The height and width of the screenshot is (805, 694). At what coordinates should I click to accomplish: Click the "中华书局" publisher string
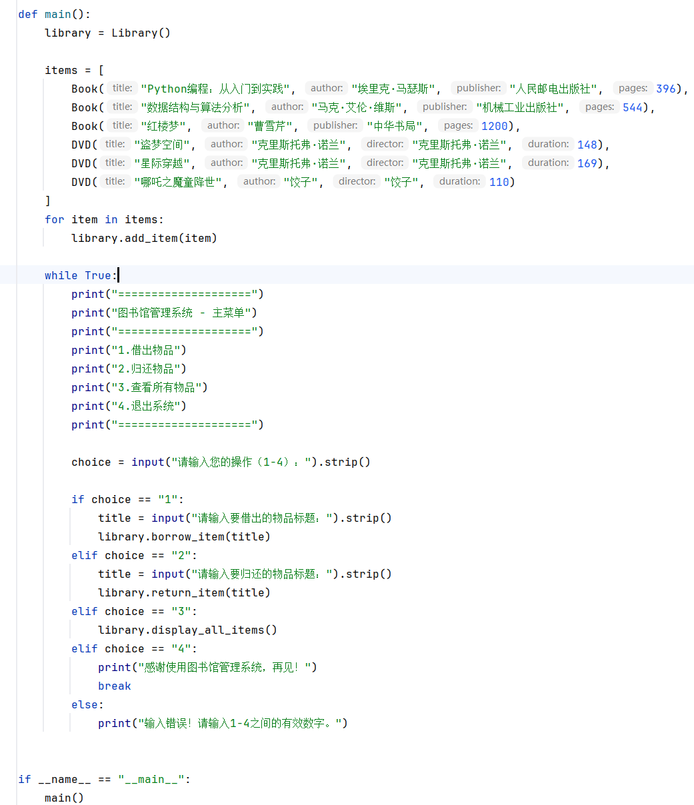395,126
